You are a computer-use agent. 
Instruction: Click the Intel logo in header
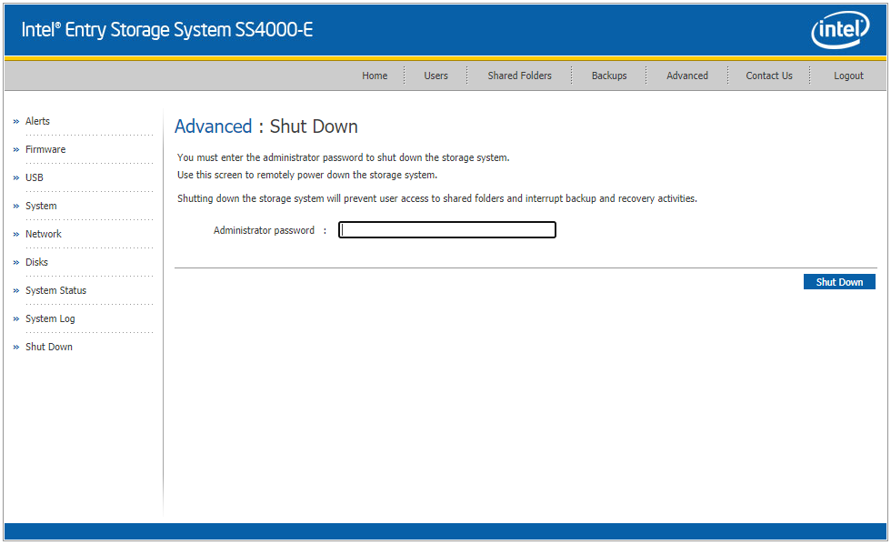840,30
